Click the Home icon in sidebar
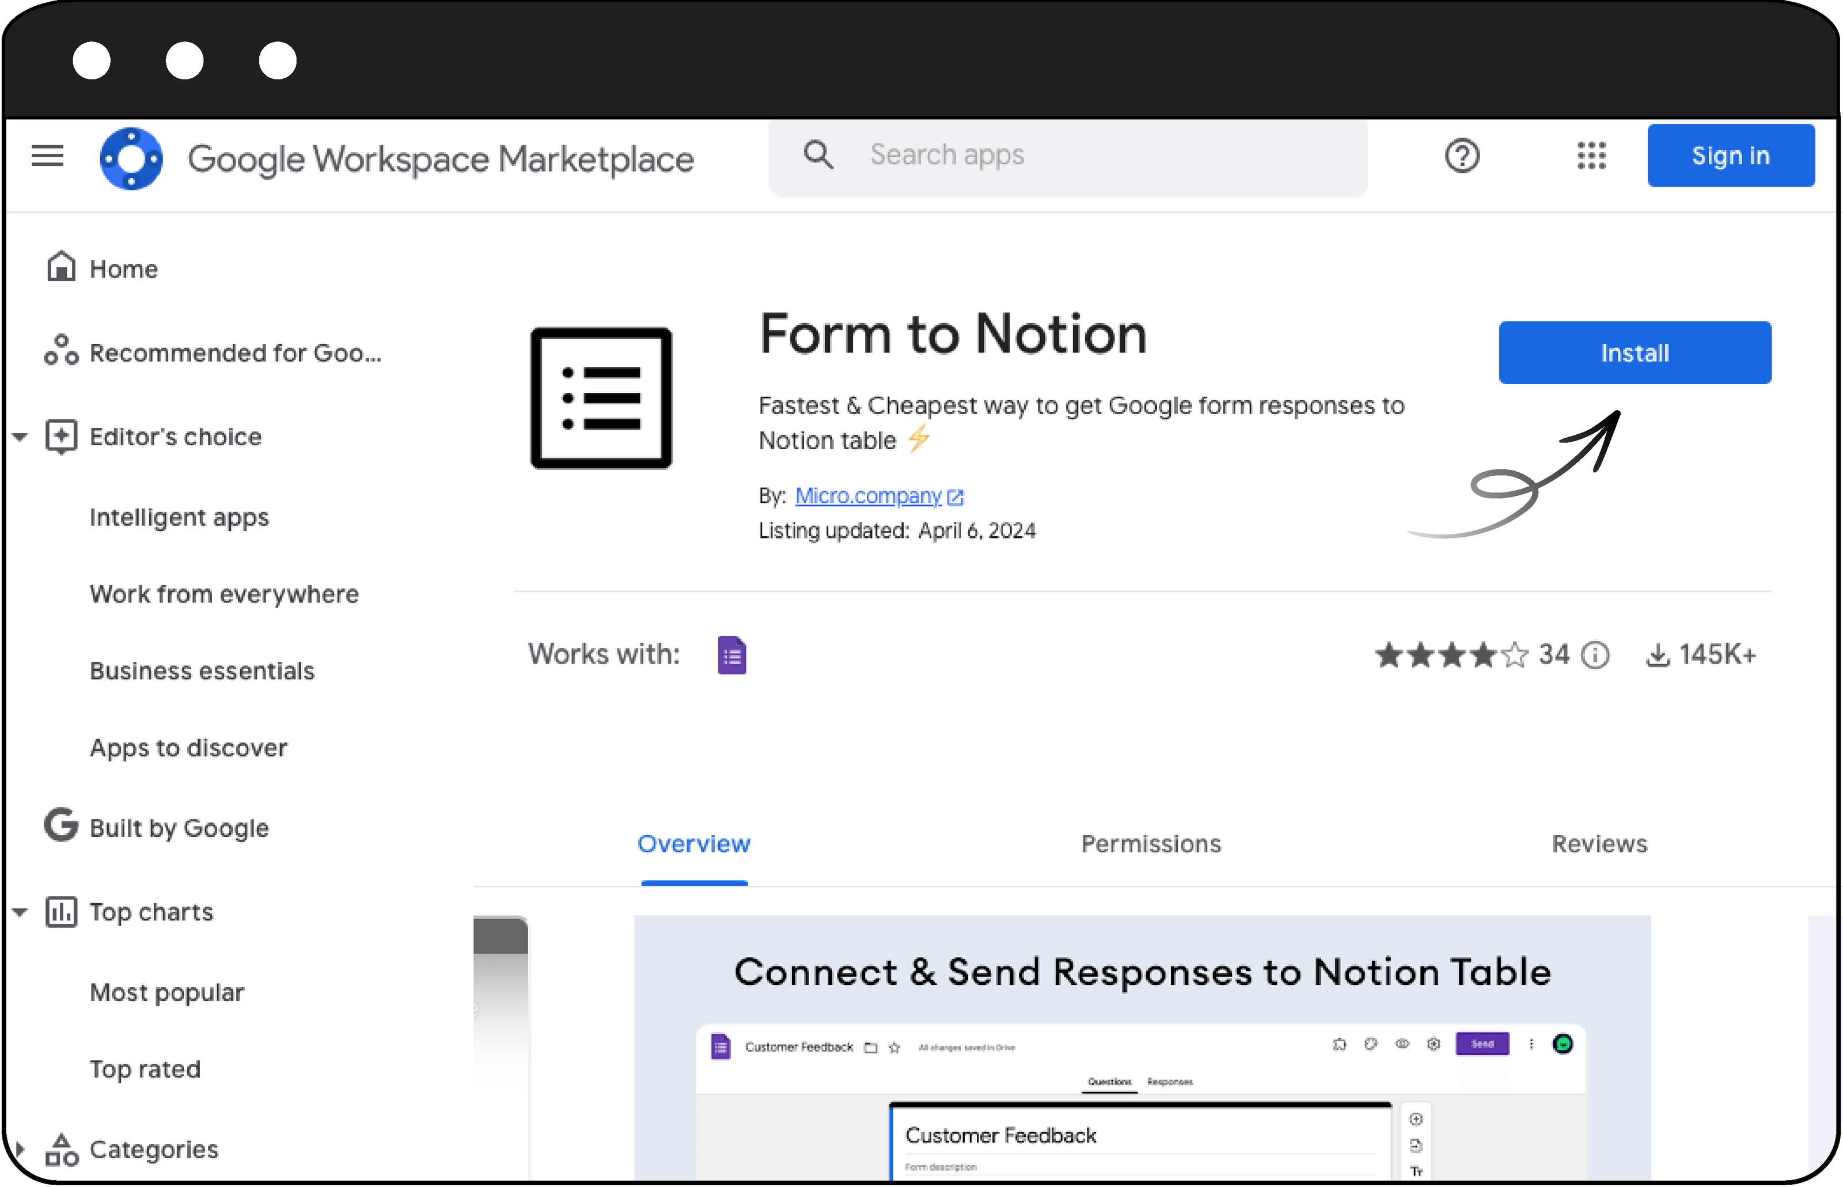Screen dimensions: 1843x1187 tap(62, 266)
